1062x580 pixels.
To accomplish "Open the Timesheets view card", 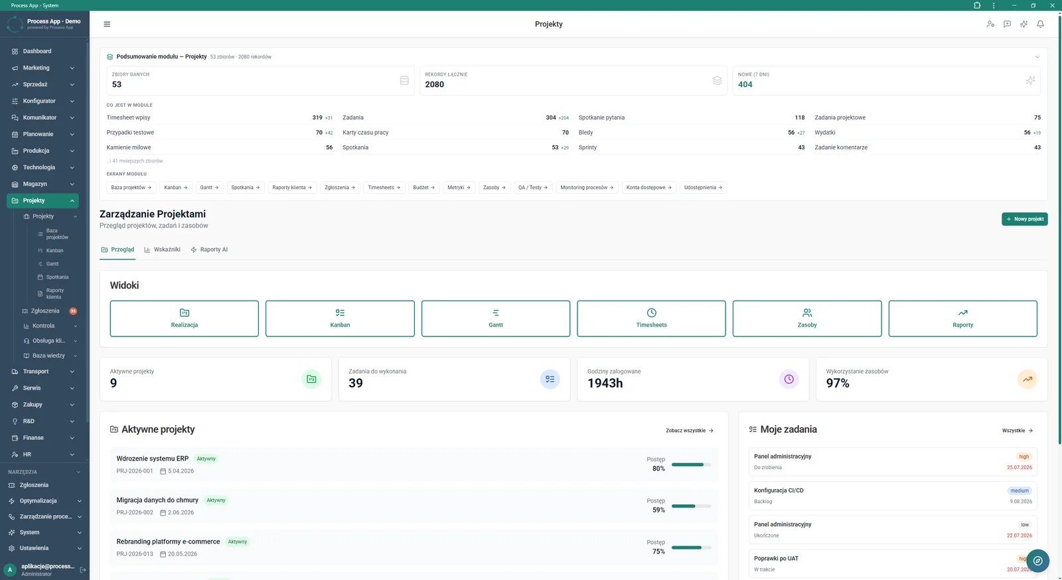I will 651,319.
